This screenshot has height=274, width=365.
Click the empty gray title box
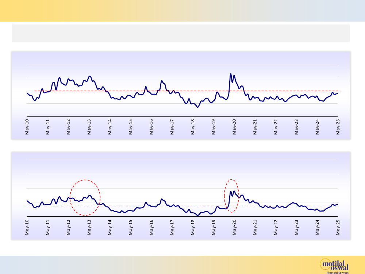pyautogui.click(x=181, y=33)
